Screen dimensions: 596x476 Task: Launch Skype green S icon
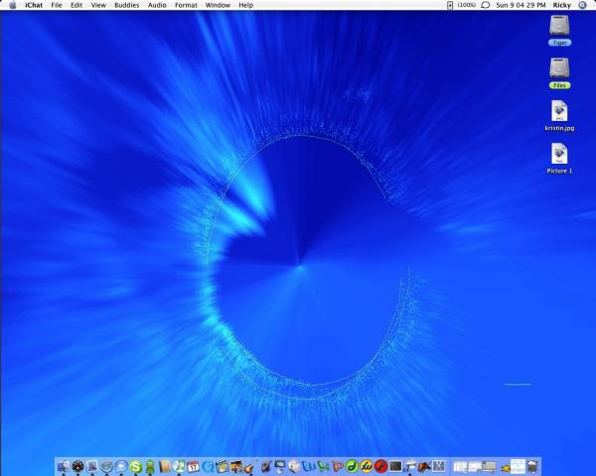(x=136, y=466)
